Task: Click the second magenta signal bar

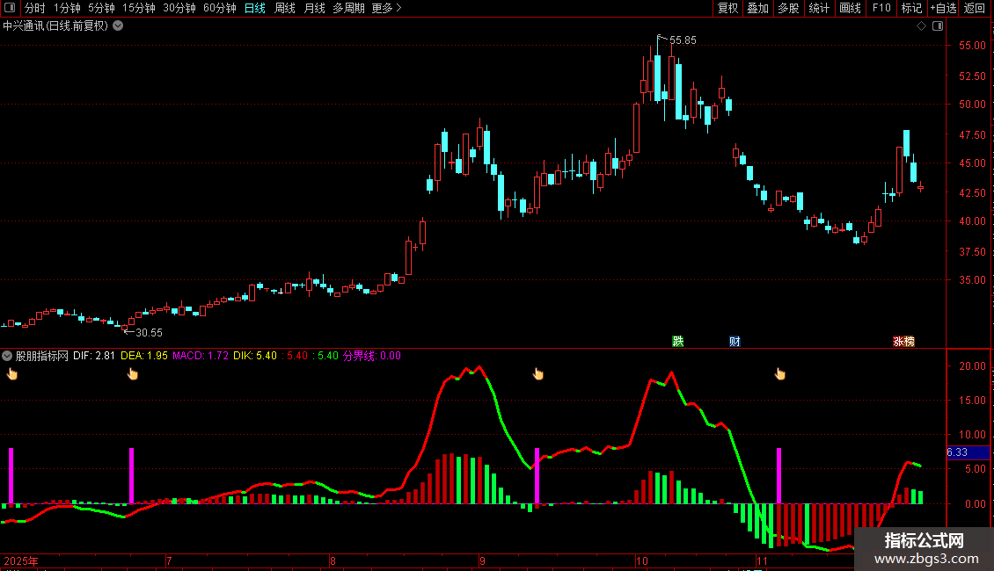Action: (131, 475)
